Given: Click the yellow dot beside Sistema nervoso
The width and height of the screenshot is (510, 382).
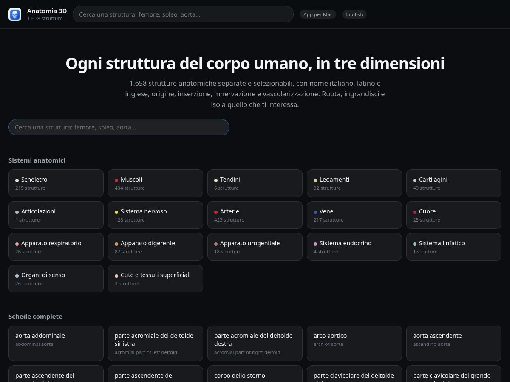Looking at the screenshot, I should [116, 212].
